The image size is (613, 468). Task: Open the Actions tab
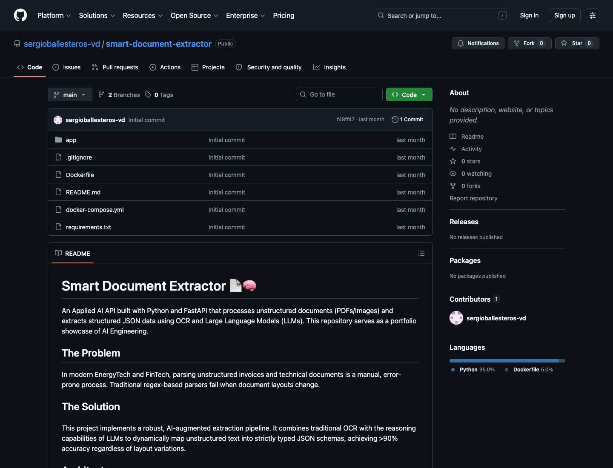tap(165, 67)
